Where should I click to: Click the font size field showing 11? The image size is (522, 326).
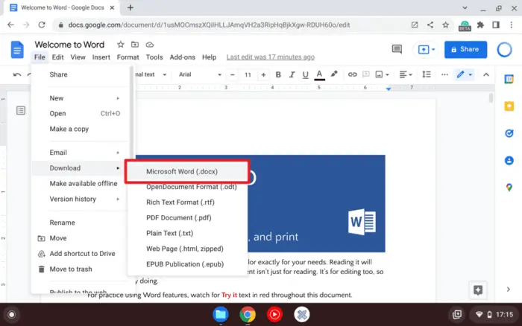tap(248, 74)
